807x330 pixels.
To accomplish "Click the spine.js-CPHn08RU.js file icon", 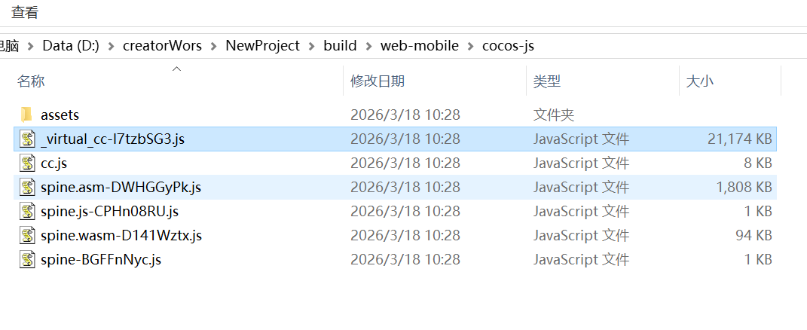I will 28,211.
